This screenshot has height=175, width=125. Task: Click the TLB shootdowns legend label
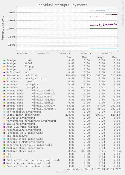(x=17, y=136)
